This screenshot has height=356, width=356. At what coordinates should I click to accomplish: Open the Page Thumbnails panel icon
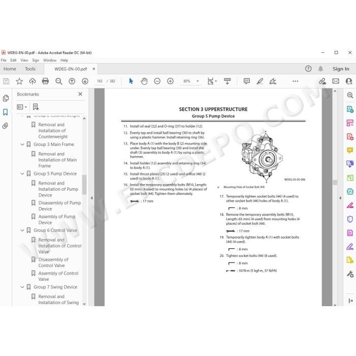pos(6,98)
